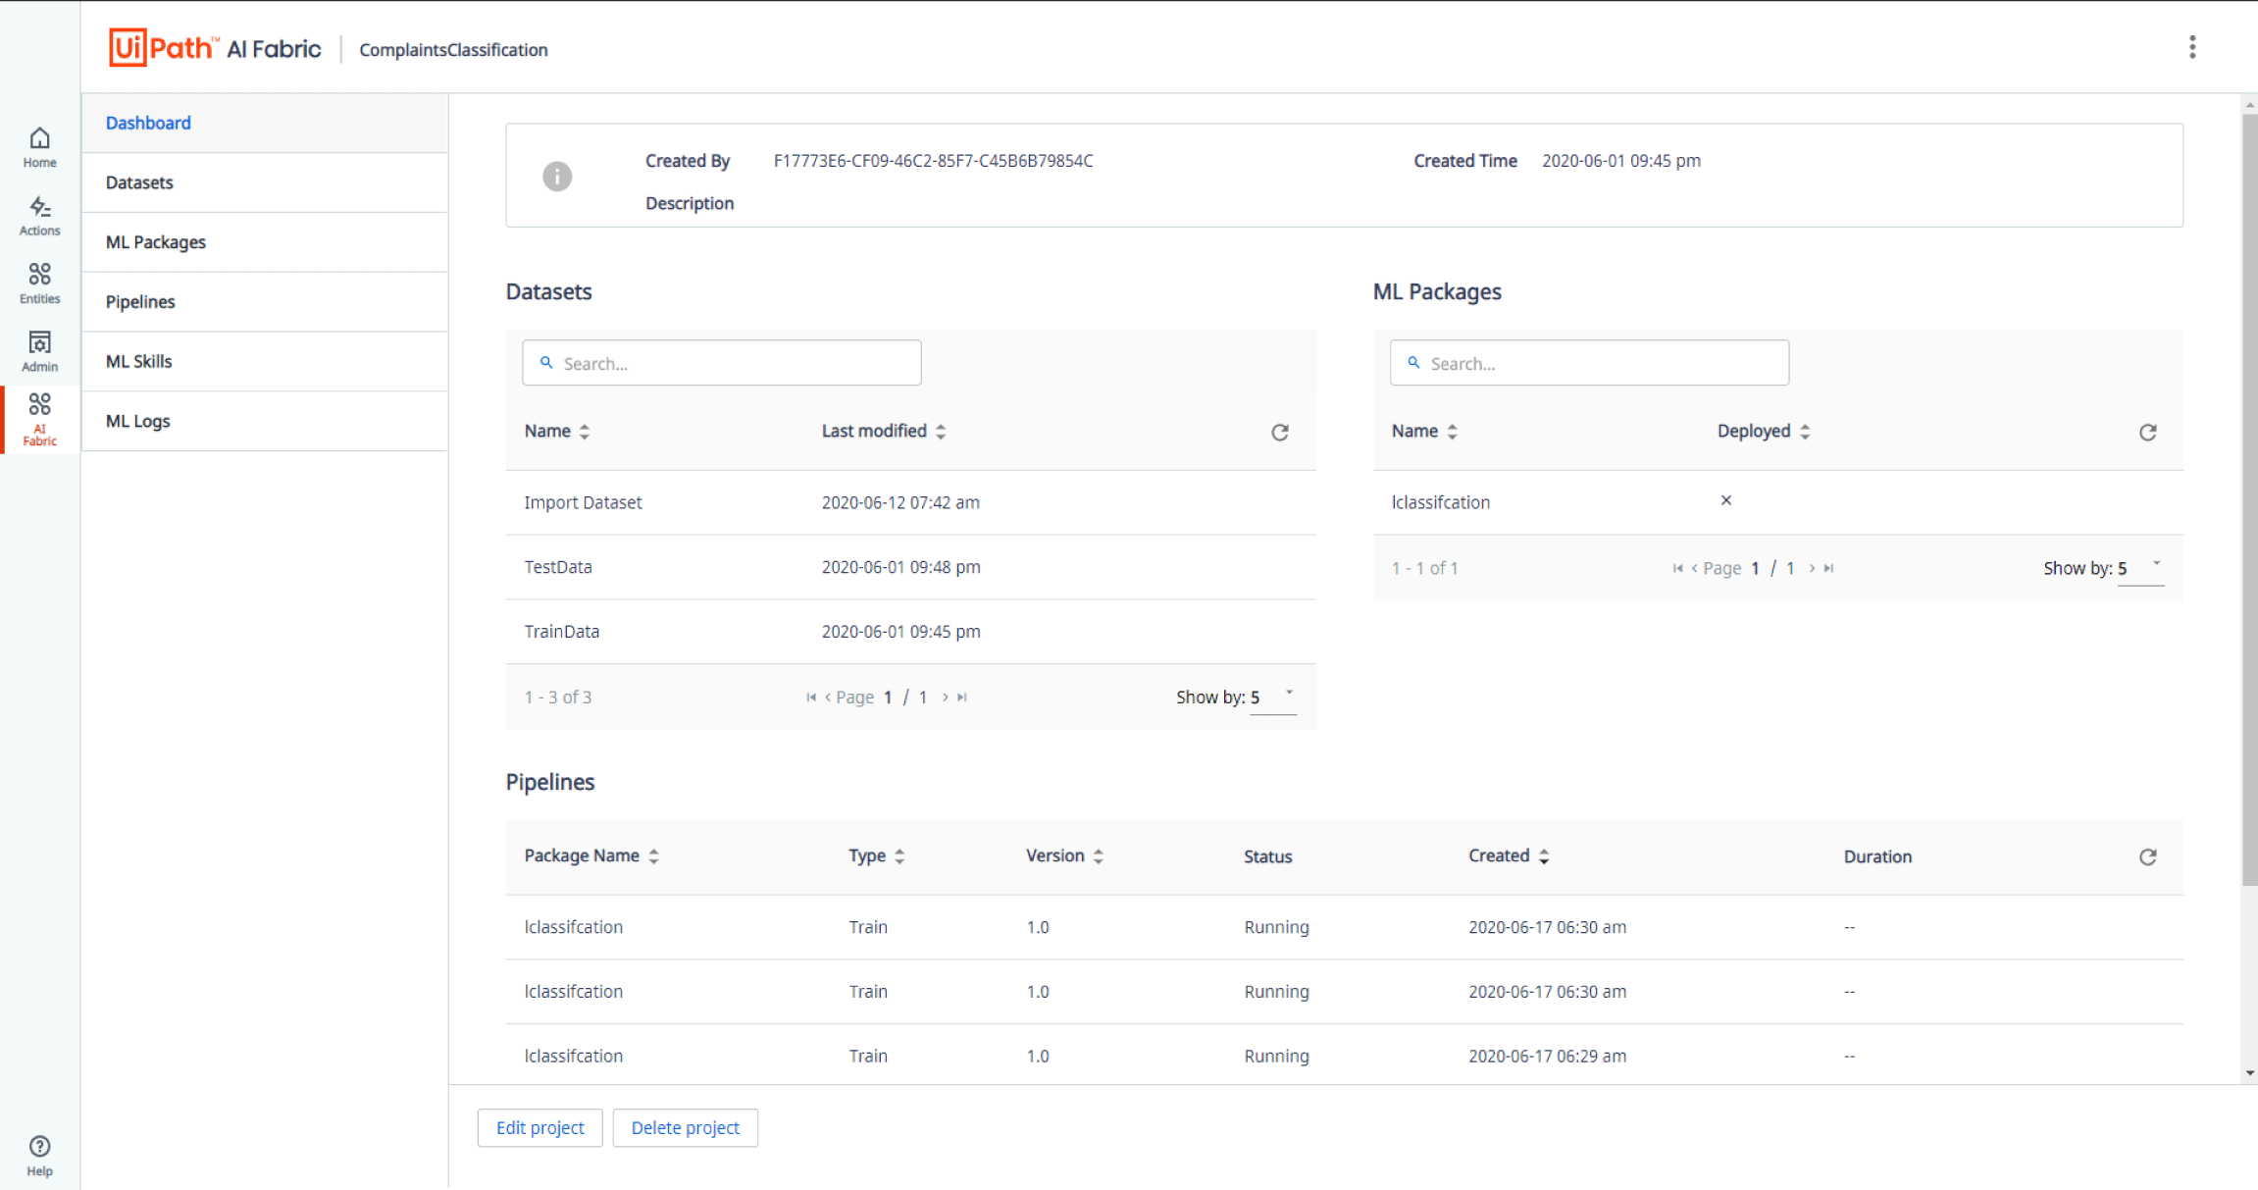Click the Datasets search field
Viewport: 2258px width, 1190px height.
(722, 363)
